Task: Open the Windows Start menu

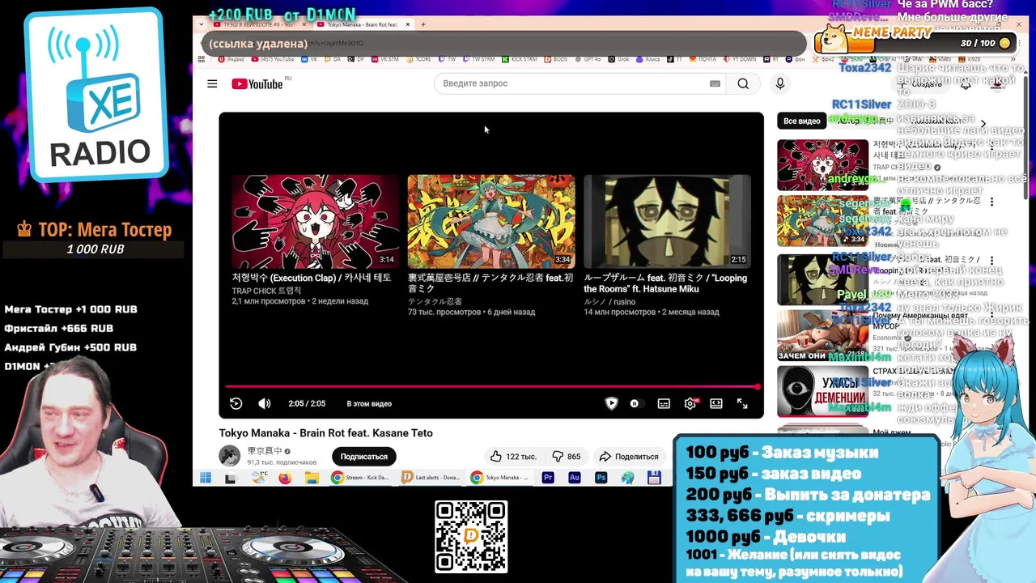Action: [x=206, y=478]
